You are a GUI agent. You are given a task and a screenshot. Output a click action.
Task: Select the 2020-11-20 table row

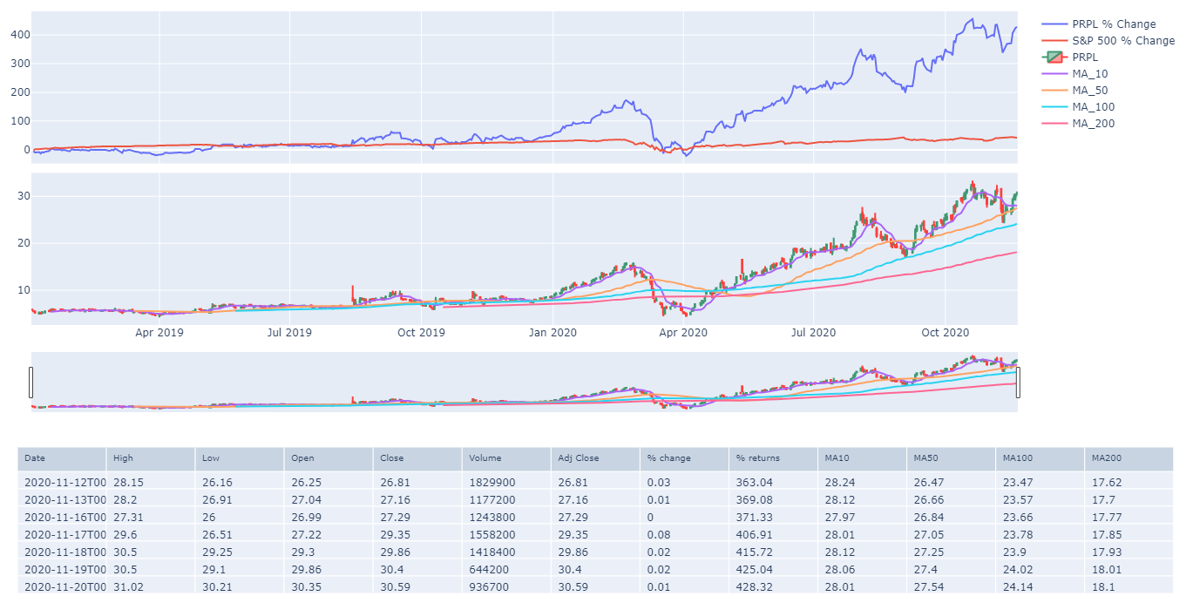click(349, 588)
